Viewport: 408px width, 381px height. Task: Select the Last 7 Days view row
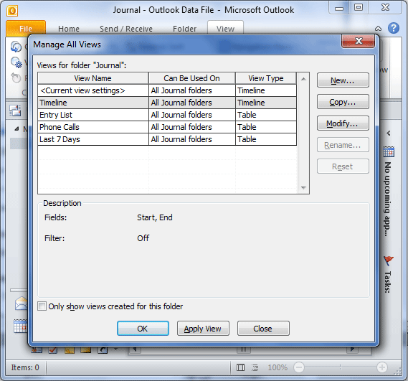[167, 139]
